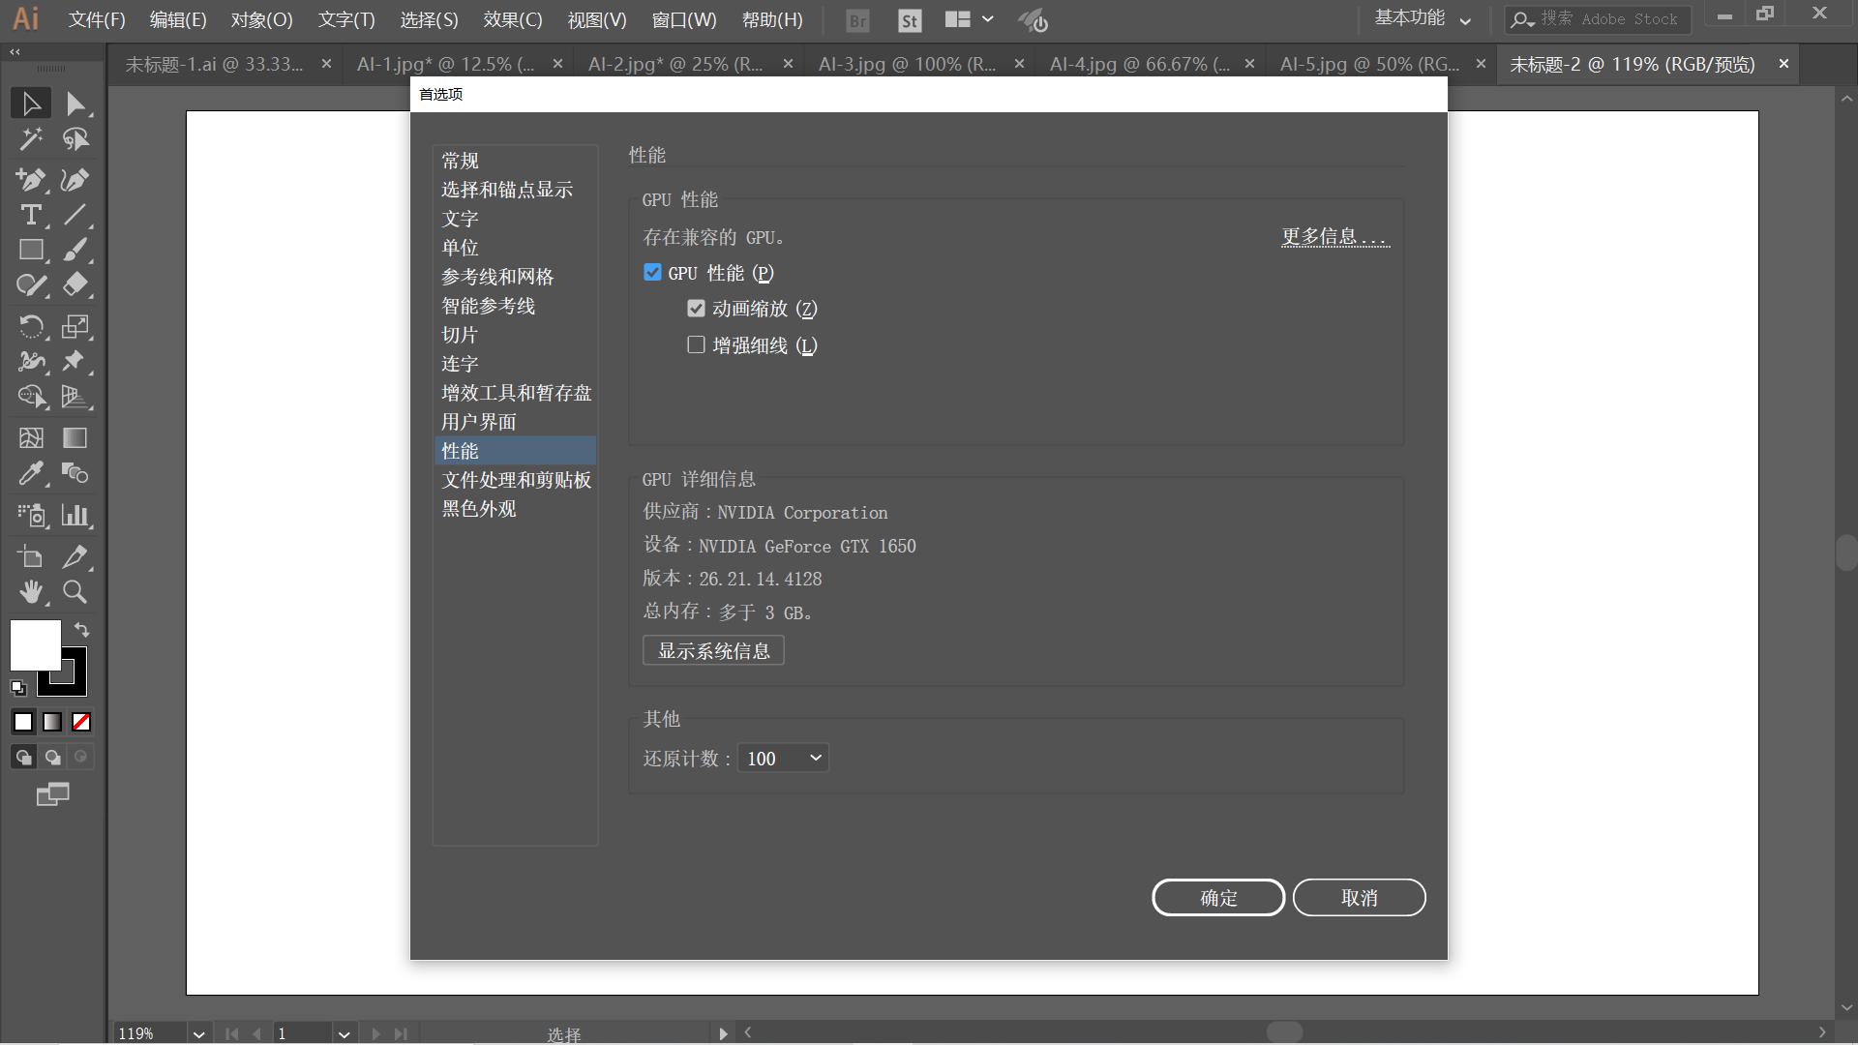
Task: Expand the 基本功能 workspace switcher
Action: pyautogui.click(x=1423, y=19)
